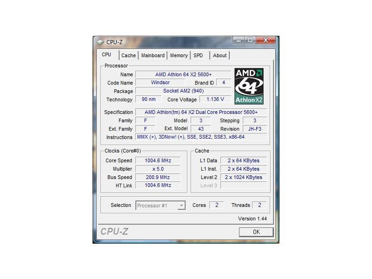Click the Ext. Family value F
The width and height of the screenshot is (372, 279).
click(x=146, y=129)
